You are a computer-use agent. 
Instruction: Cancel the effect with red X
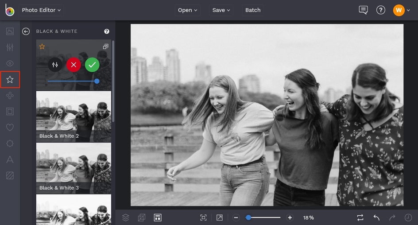point(74,65)
